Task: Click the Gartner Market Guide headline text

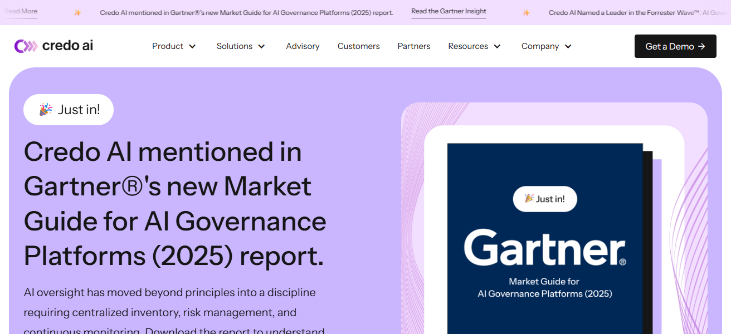Action: [x=174, y=204]
